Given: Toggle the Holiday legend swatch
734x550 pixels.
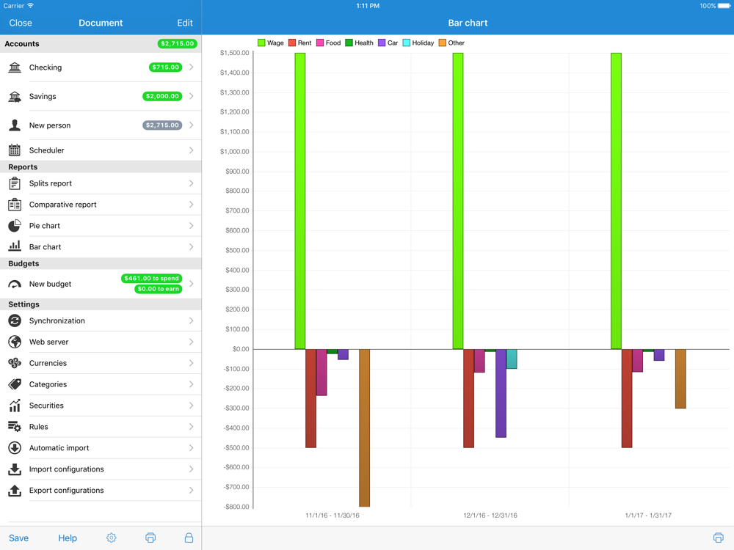Looking at the screenshot, I should click(x=407, y=43).
